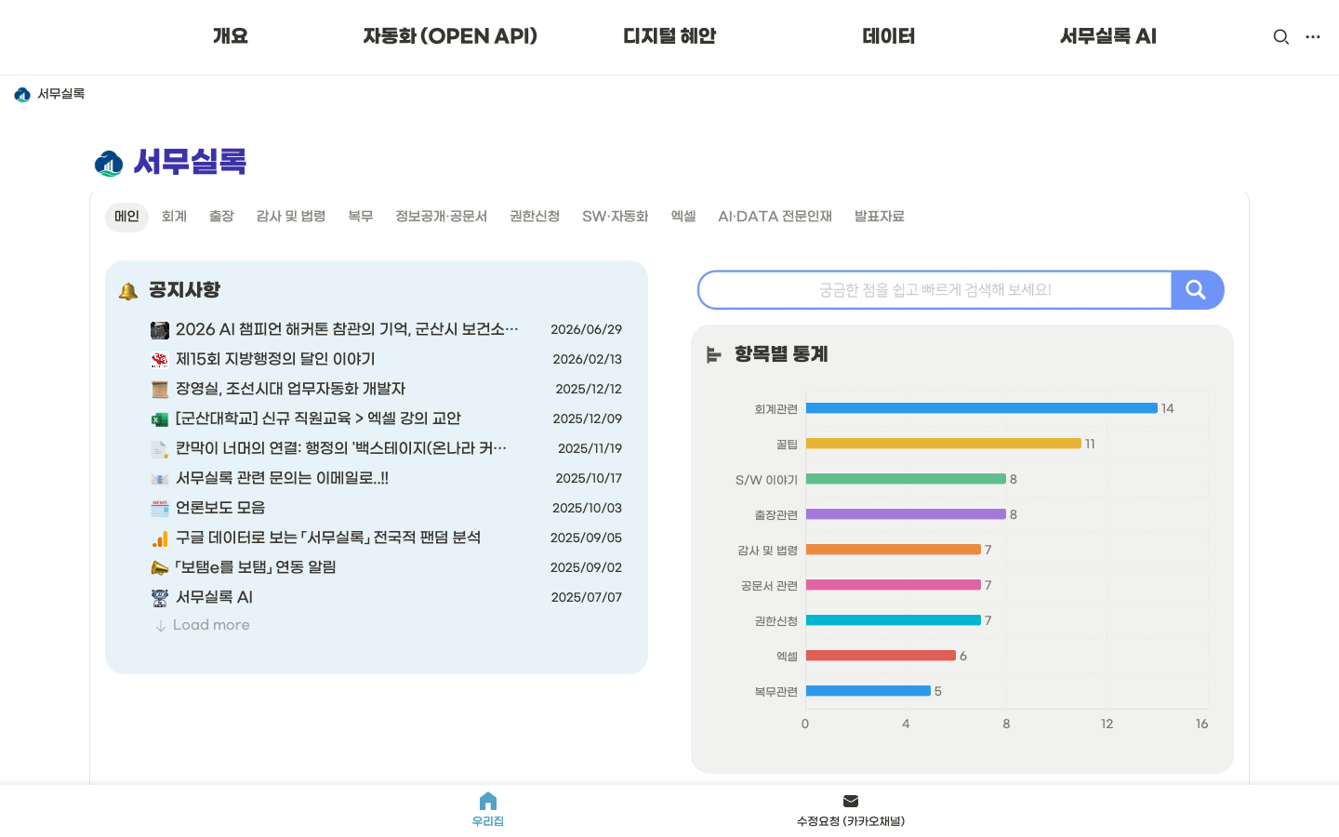Click the Excel icon beside 군산대학교 notice

click(x=160, y=419)
